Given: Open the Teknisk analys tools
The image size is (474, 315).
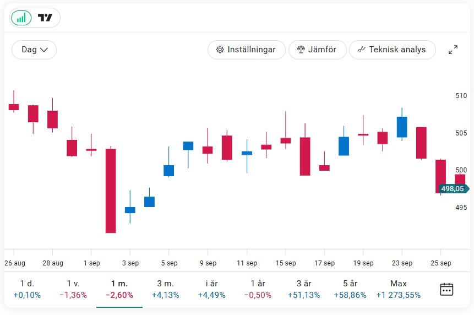Looking at the screenshot, I should 391,50.
